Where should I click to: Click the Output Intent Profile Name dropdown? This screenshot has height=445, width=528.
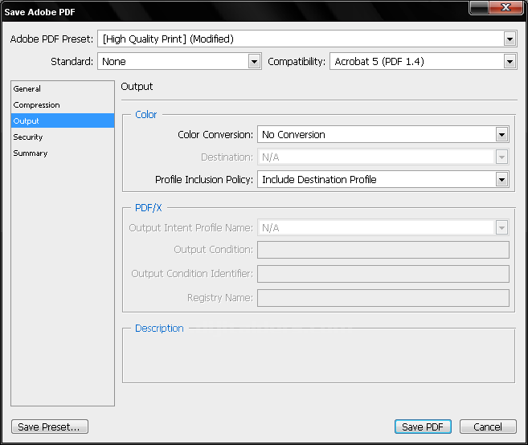click(x=383, y=227)
